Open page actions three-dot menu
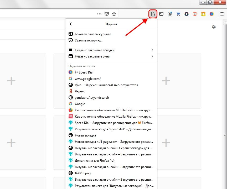Viewport: 227px width, 189px height. click(x=99, y=14)
